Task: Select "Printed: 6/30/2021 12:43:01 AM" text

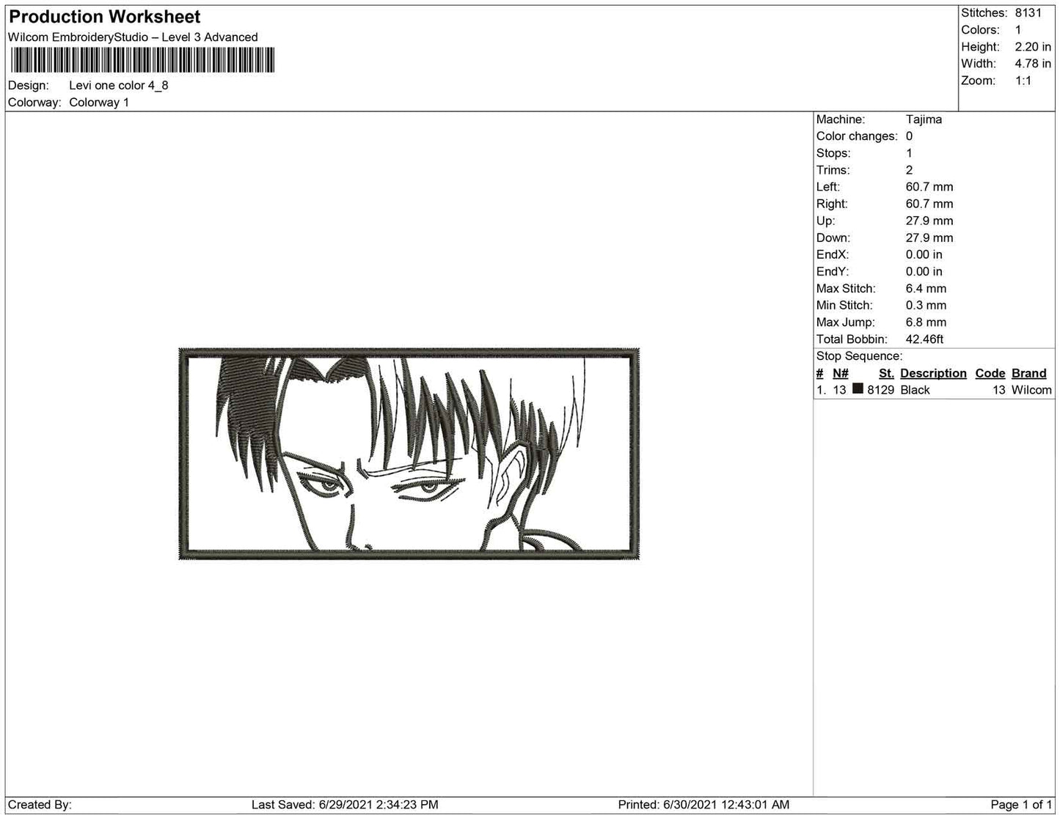Action: tap(703, 805)
